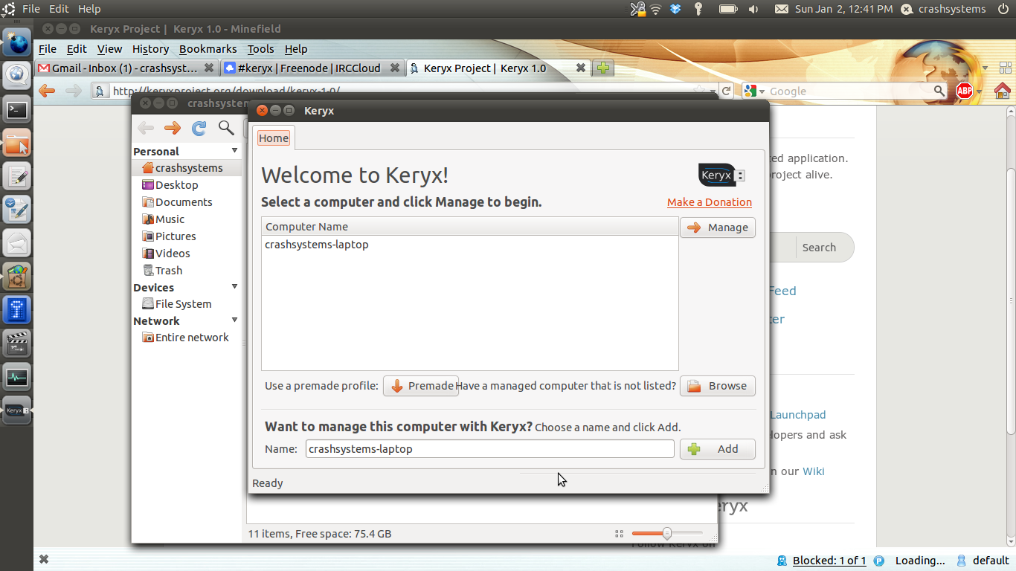Collapse the Devices section in sidebar
Viewport: 1016px width, 571px height.
tap(234, 287)
